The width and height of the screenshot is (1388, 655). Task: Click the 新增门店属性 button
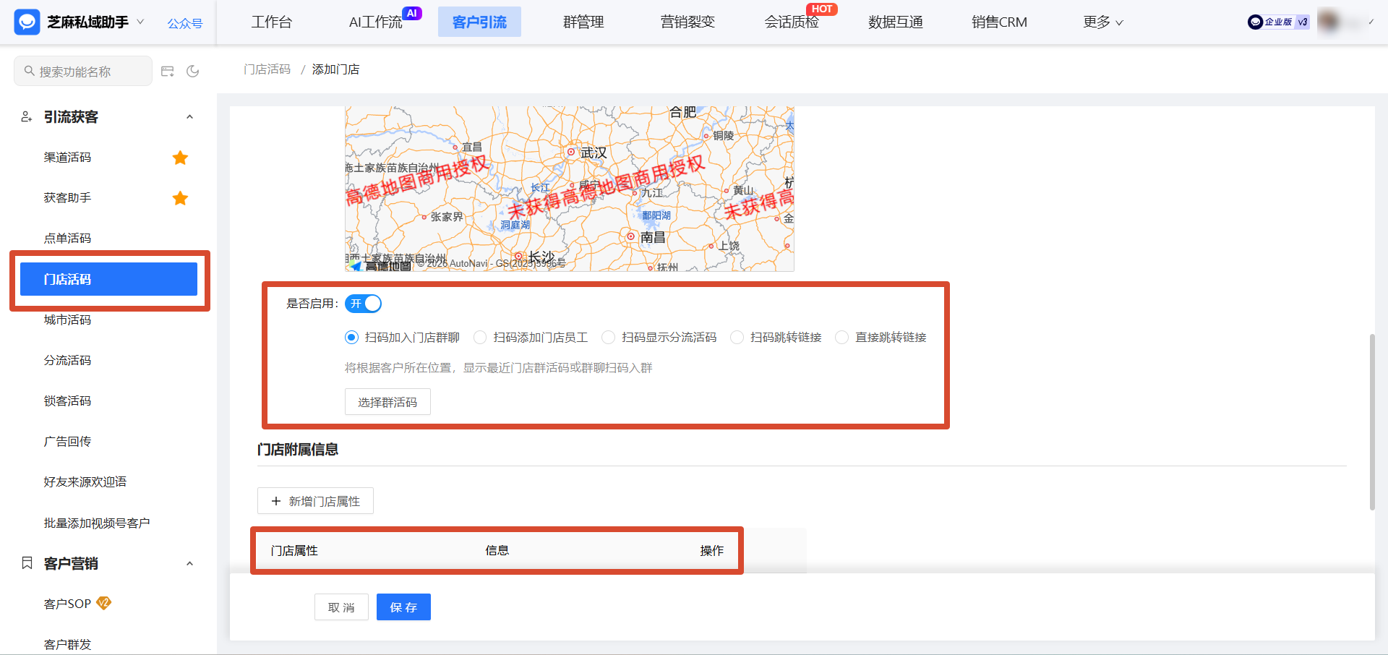(x=315, y=501)
